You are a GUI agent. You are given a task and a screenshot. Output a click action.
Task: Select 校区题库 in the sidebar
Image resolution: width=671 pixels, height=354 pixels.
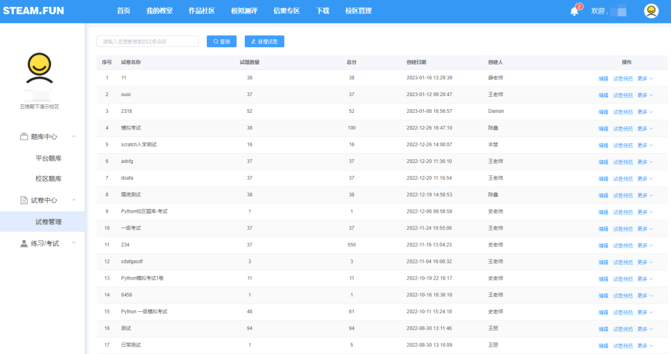coord(48,179)
